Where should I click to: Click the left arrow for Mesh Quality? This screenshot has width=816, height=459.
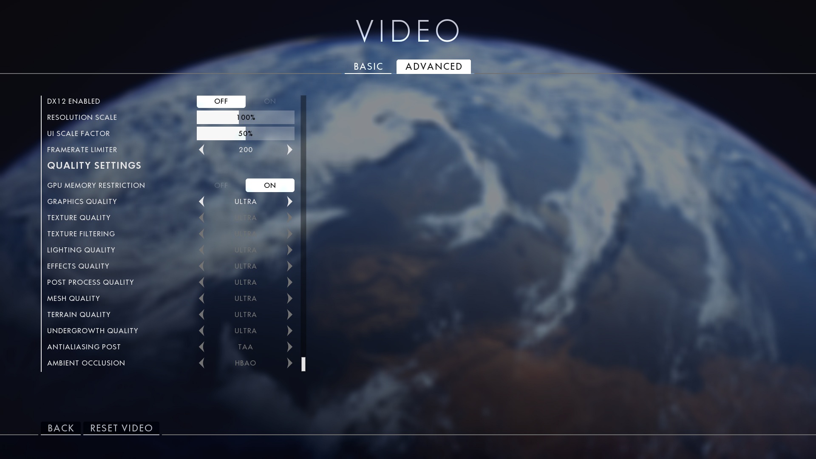(x=202, y=297)
